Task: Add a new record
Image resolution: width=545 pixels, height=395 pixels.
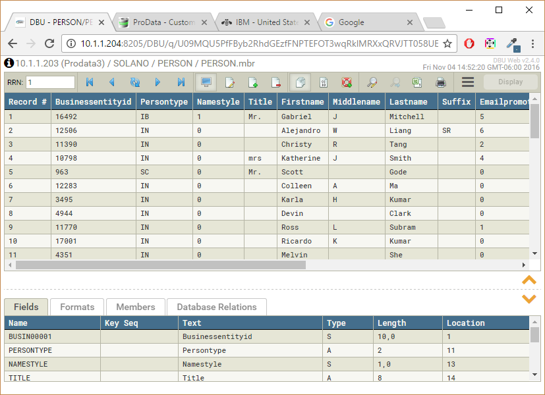Action: 251,82
